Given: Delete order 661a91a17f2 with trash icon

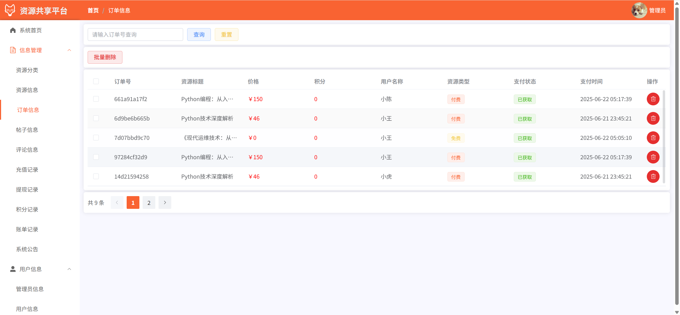Looking at the screenshot, I should pos(653,99).
